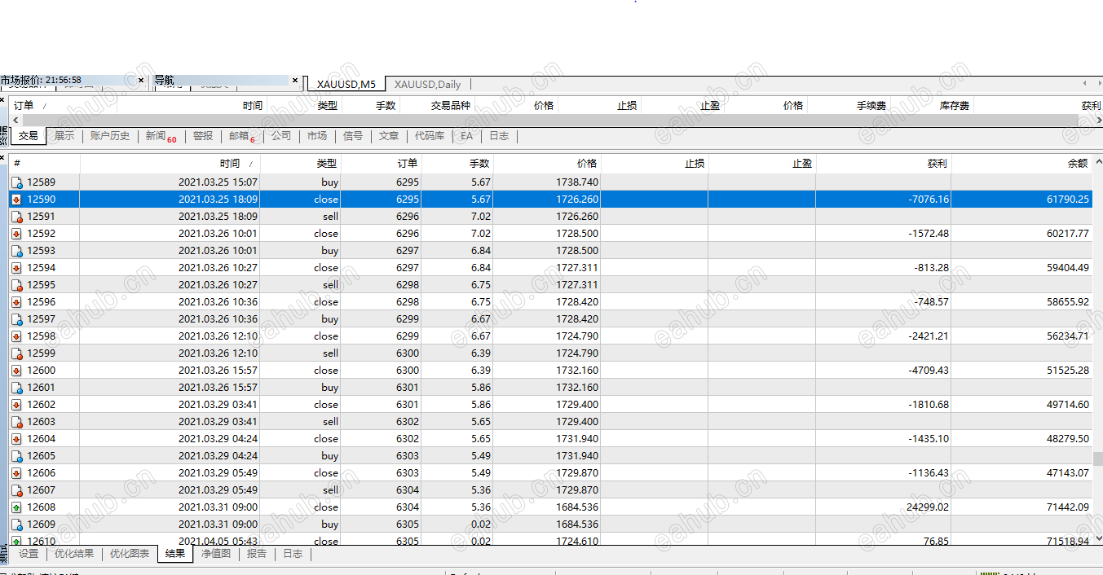This screenshot has width=1103, height=575.
Task: Click the results list vertical scrollbar thumb
Action: click(1098, 459)
